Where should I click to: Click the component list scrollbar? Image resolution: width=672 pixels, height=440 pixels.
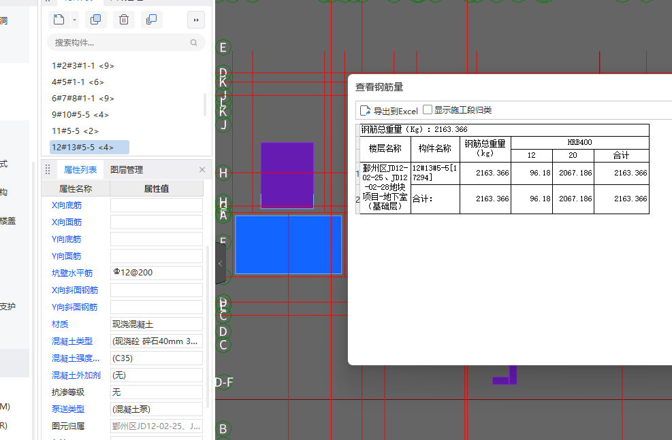pyautogui.click(x=205, y=105)
